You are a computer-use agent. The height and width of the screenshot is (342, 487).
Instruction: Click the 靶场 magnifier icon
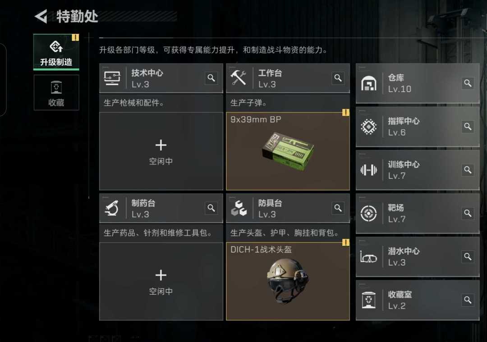click(468, 213)
